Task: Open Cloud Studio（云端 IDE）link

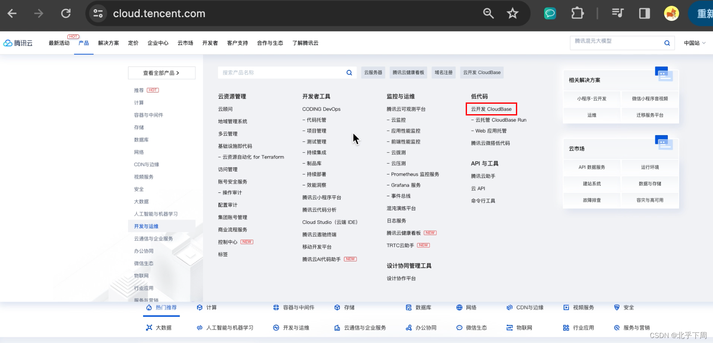Action: pyautogui.click(x=330, y=222)
